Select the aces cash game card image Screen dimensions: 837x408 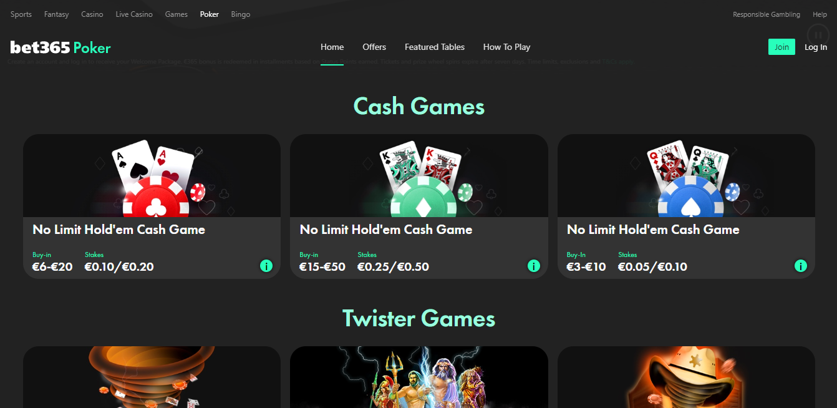(x=152, y=176)
